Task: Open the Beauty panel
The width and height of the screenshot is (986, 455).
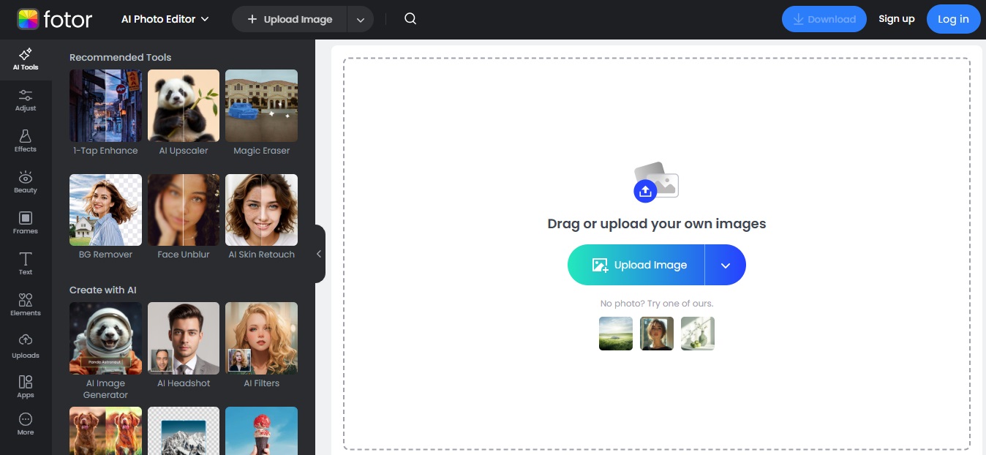Action: click(26, 182)
